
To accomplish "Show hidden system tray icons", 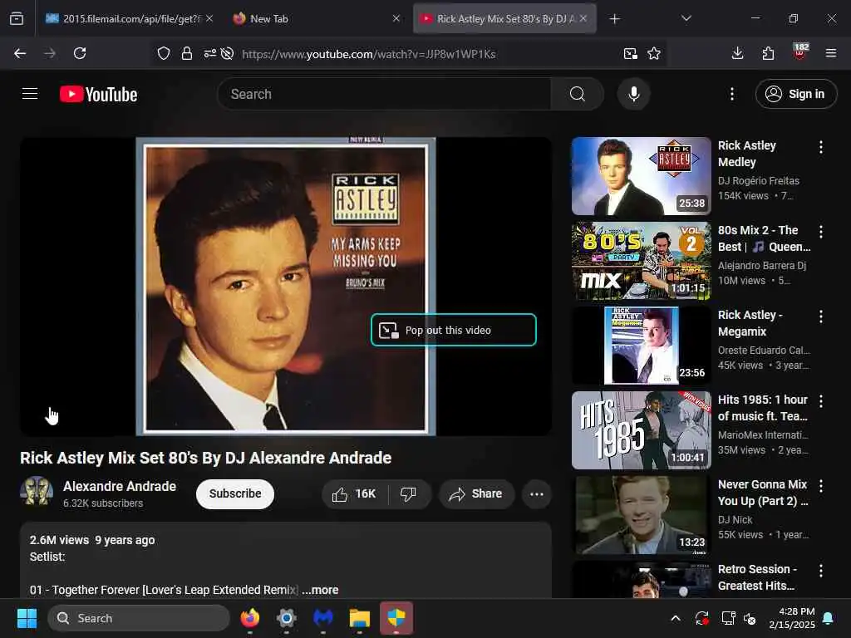I will point(675,618).
